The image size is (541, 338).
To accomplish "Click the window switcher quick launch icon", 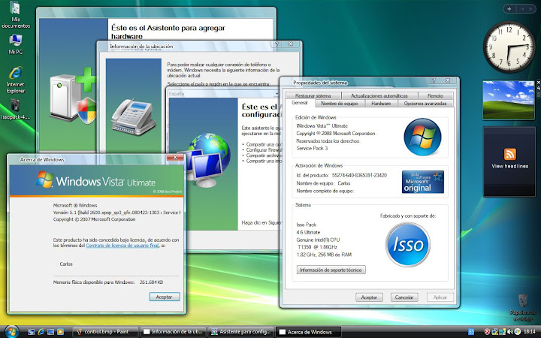I will (x=50, y=332).
